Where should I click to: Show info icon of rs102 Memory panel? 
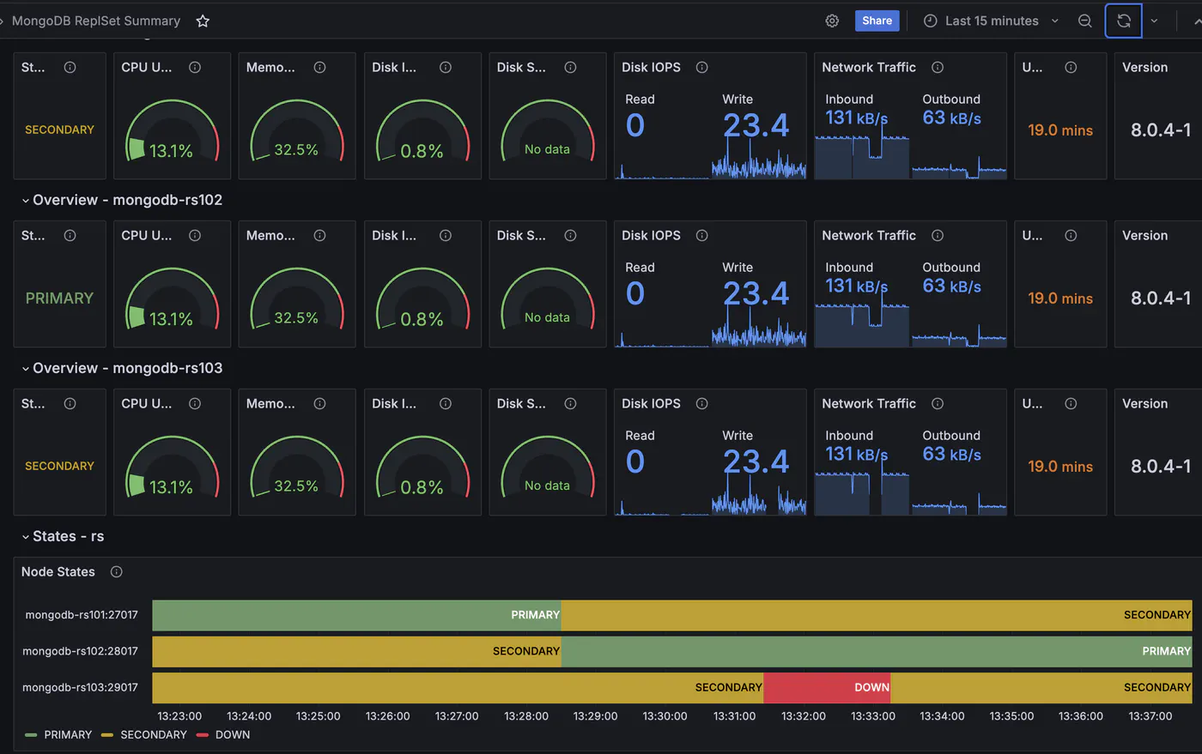319,235
